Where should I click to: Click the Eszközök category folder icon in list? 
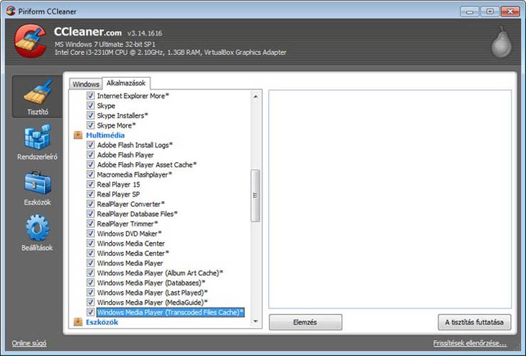point(78,322)
